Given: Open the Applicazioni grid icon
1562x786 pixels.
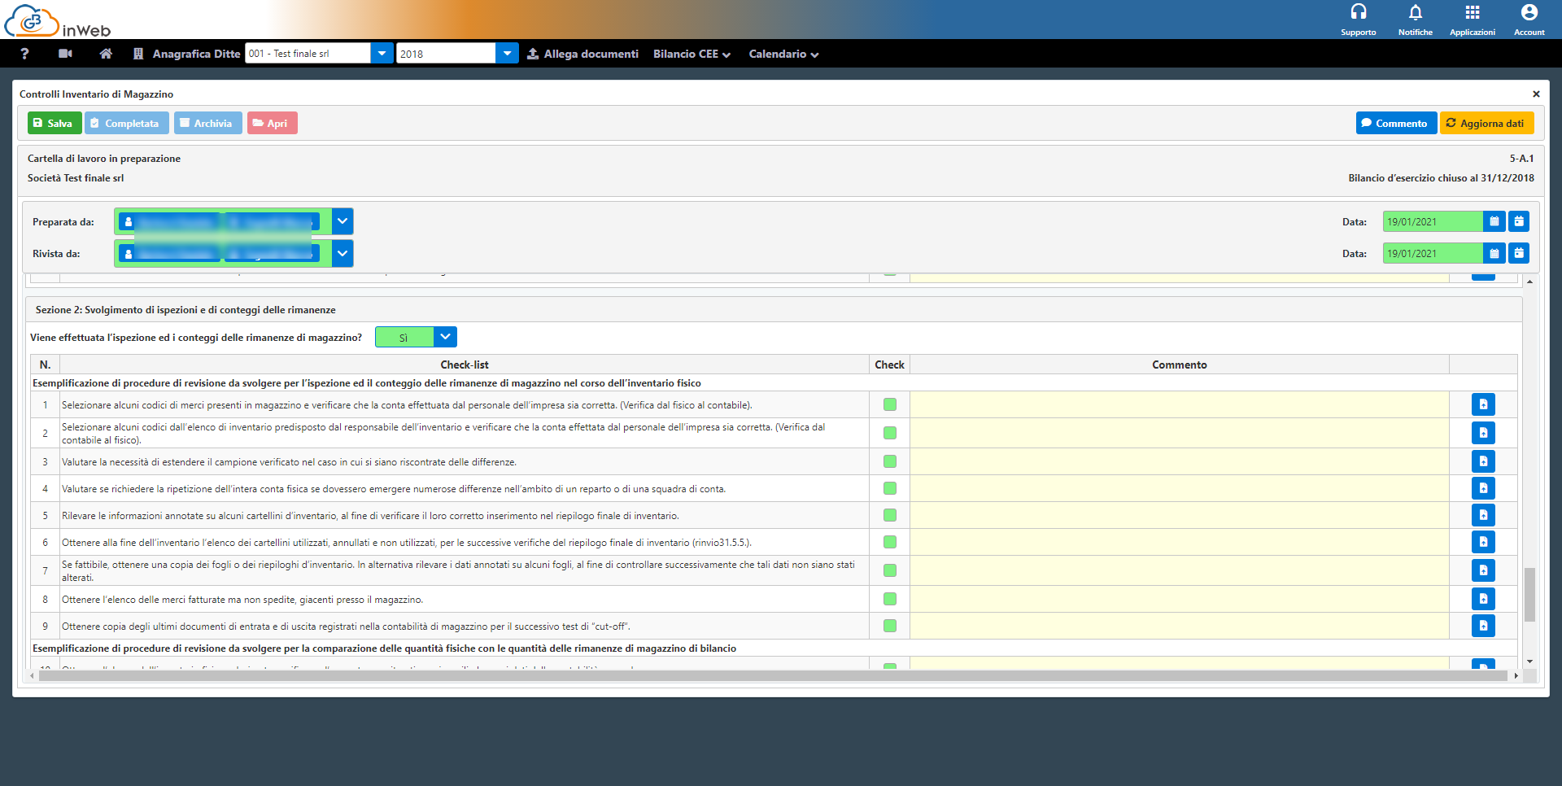Looking at the screenshot, I should 1472,13.
